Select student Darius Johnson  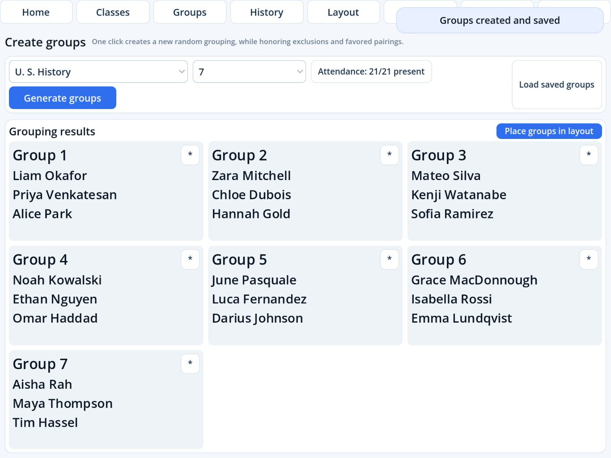[x=258, y=318]
